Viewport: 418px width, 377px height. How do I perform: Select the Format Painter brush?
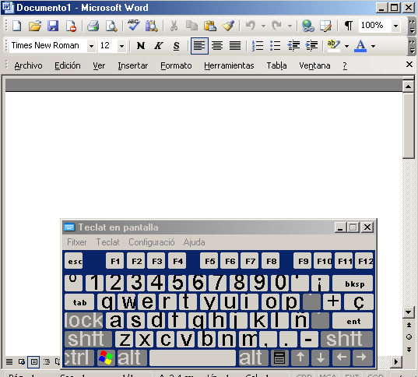coord(228,26)
